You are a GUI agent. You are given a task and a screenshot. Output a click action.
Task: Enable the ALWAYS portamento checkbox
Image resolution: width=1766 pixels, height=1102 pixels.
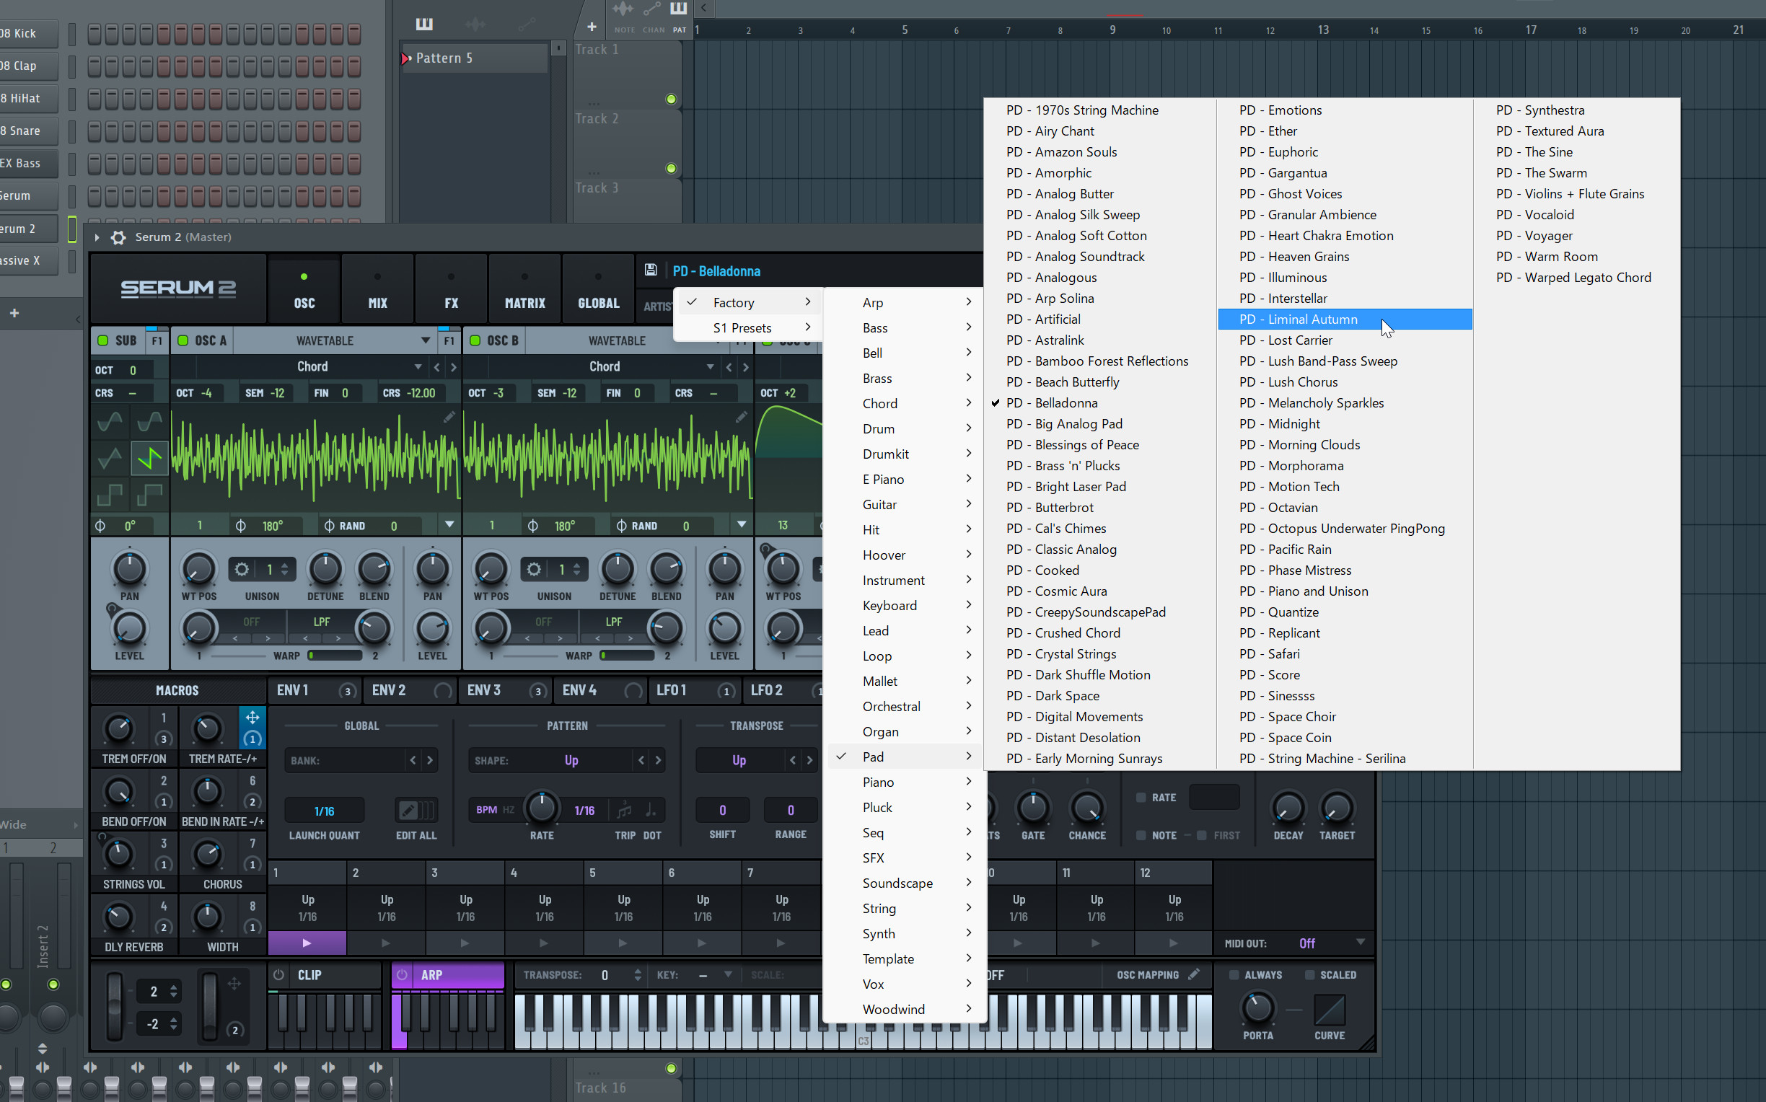tap(1233, 974)
